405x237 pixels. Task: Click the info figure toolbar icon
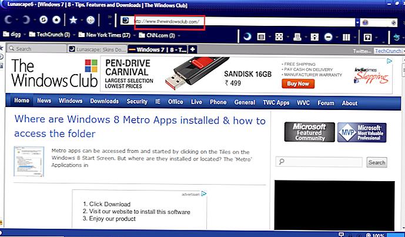[x=314, y=37]
